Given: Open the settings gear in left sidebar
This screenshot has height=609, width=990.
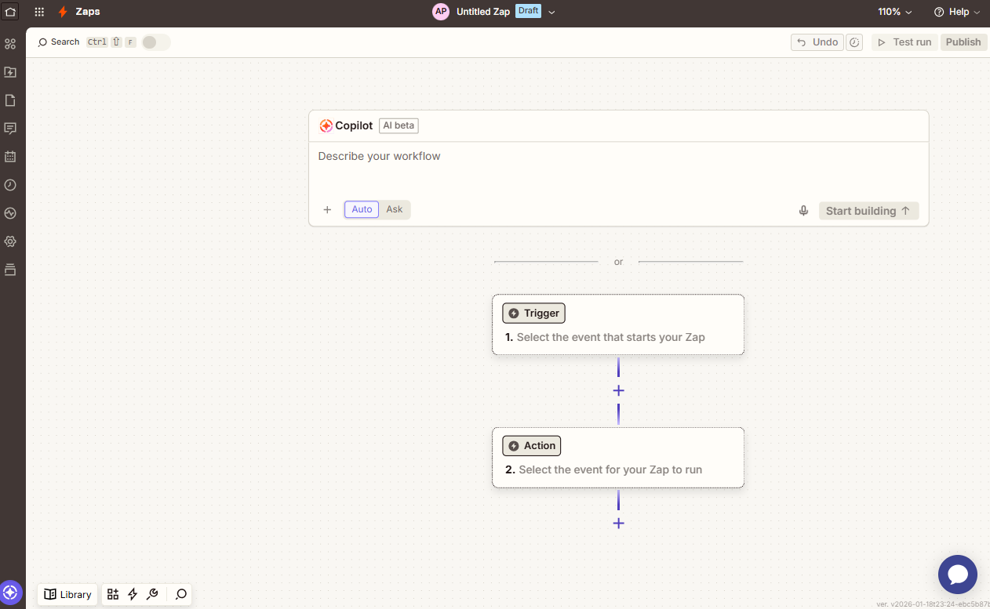Looking at the screenshot, I should click(x=10, y=241).
